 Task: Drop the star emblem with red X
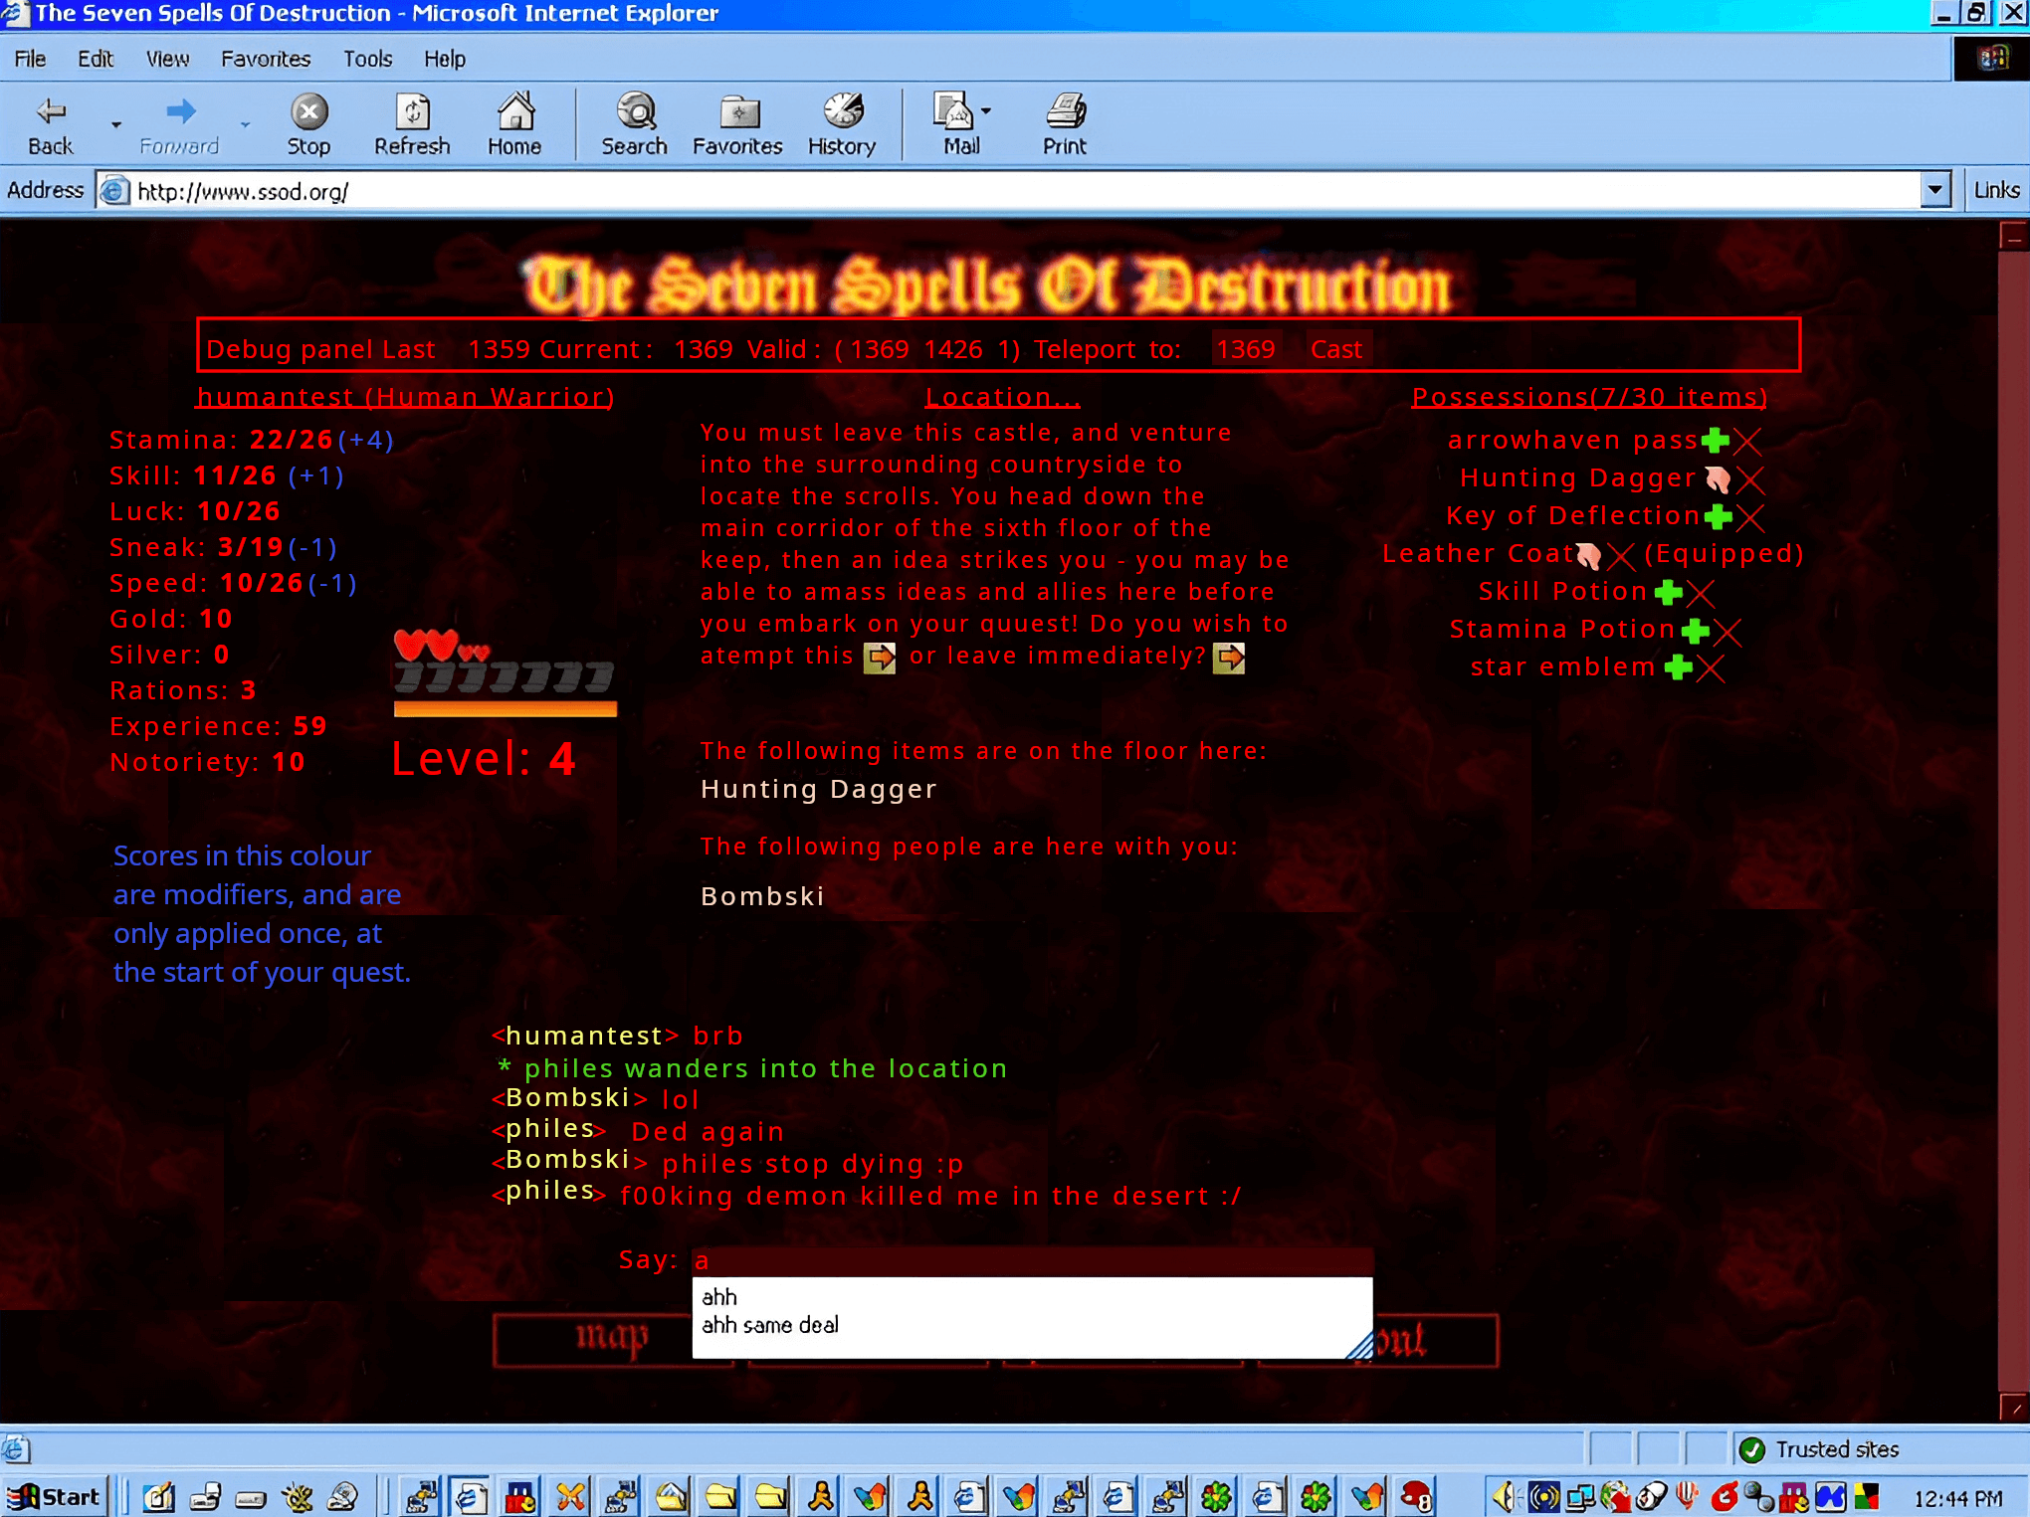[1711, 667]
